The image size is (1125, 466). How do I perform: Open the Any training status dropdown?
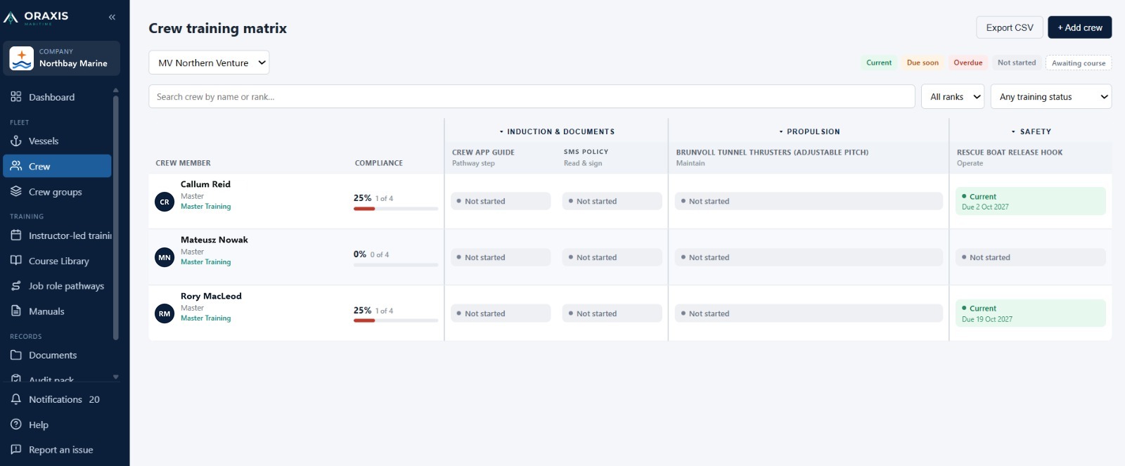(1051, 97)
